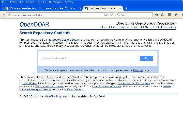Bookmark this page with the star icon
Image resolution: width=183 pixels, height=137 pixels.
(x=157, y=15)
